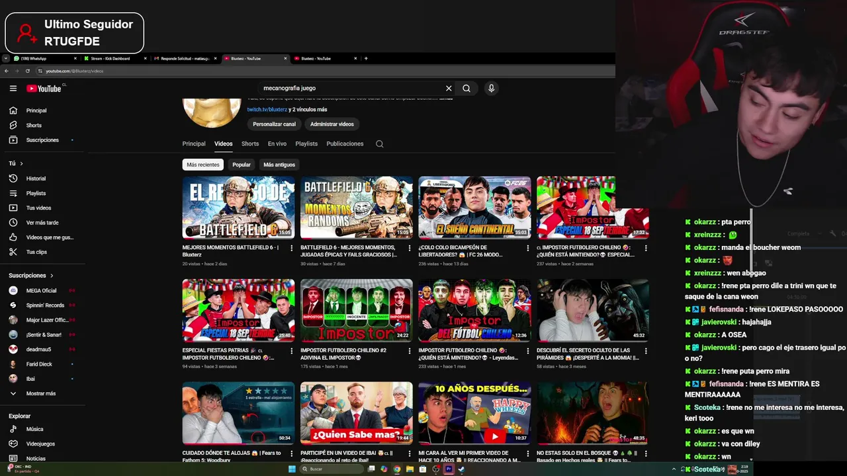
Task: Open options menu for ESPECIAL FIESTAS PATRIAS video
Action: pos(291,351)
